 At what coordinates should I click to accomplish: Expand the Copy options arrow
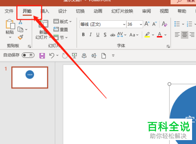[x=26, y=29]
